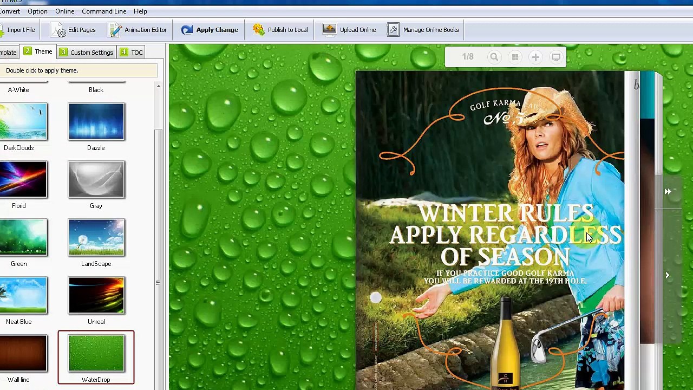This screenshot has width=693, height=390.
Task: Click the 'Double click to apply theme.' hint text
Action: point(42,70)
